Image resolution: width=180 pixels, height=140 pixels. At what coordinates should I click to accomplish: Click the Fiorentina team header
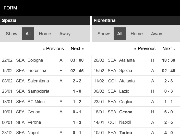[x=105, y=20]
